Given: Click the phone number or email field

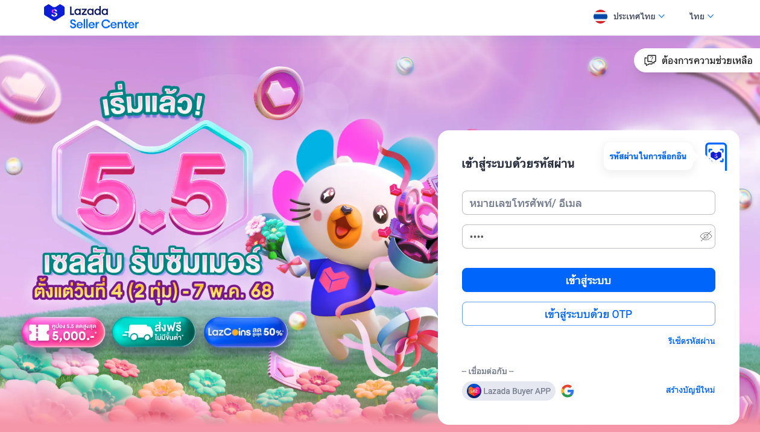Looking at the screenshot, I should coord(589,203).
